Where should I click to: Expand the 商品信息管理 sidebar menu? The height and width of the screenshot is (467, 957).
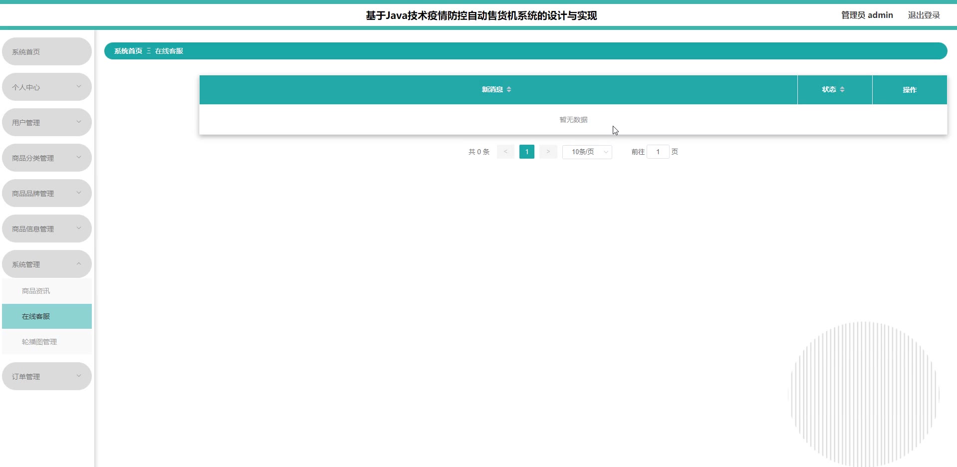[x=47, y=229]
